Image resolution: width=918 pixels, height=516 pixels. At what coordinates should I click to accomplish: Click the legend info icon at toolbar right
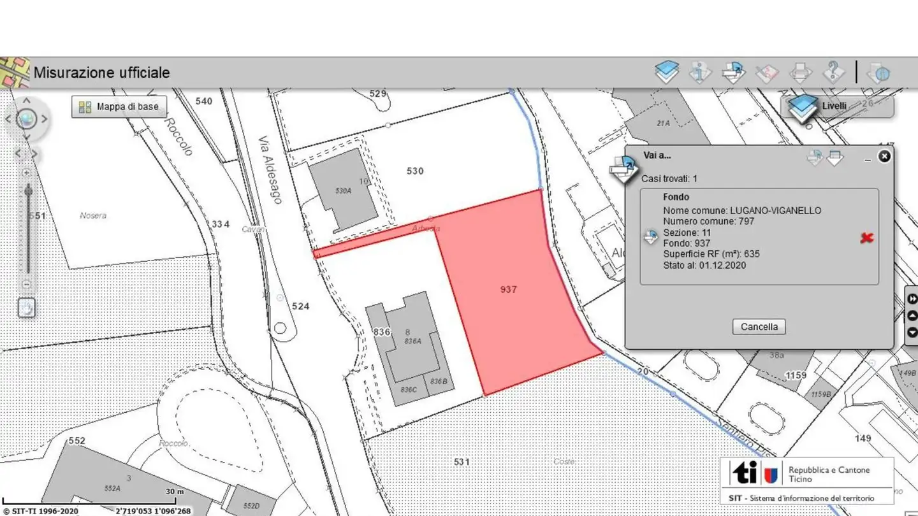[878, 71]
